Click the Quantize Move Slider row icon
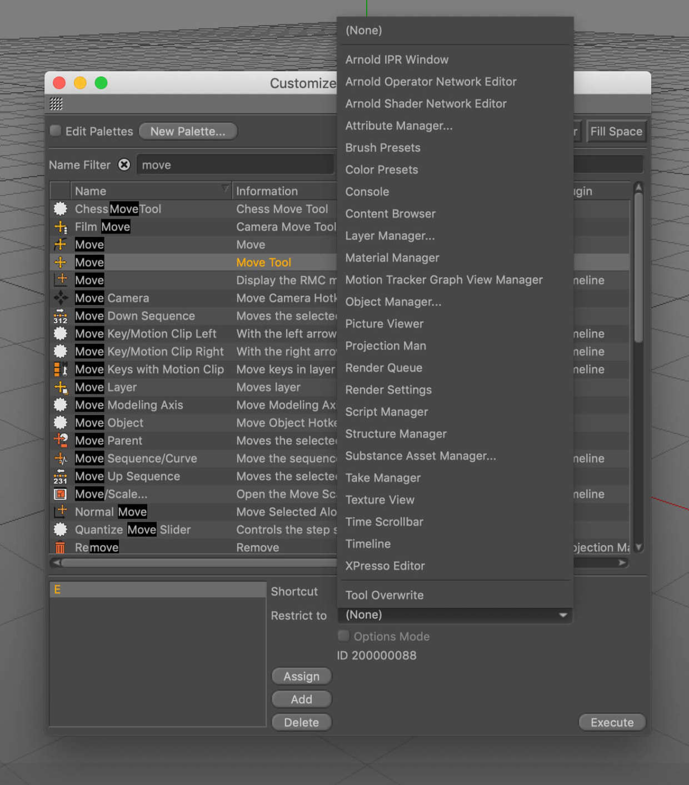The image size is (689, 785). 60,529
